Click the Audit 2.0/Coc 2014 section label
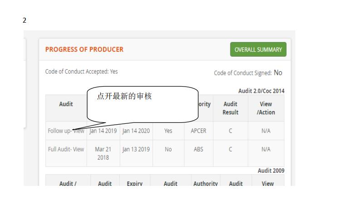 click(261, 91)
